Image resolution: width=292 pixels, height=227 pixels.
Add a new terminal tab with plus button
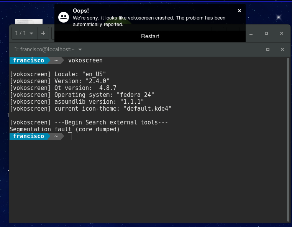click(x=43, y=33)
